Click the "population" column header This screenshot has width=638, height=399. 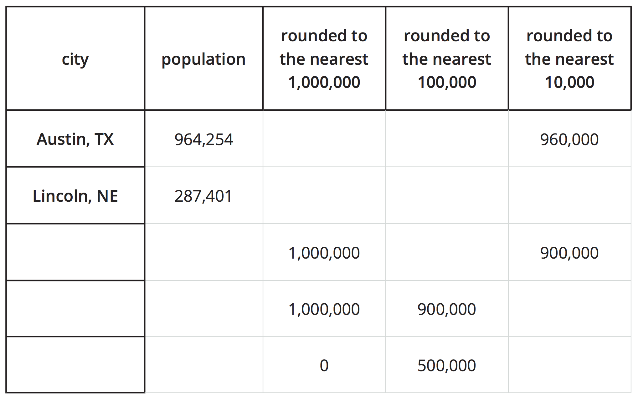pyautogui.click(x=203, y=59)
